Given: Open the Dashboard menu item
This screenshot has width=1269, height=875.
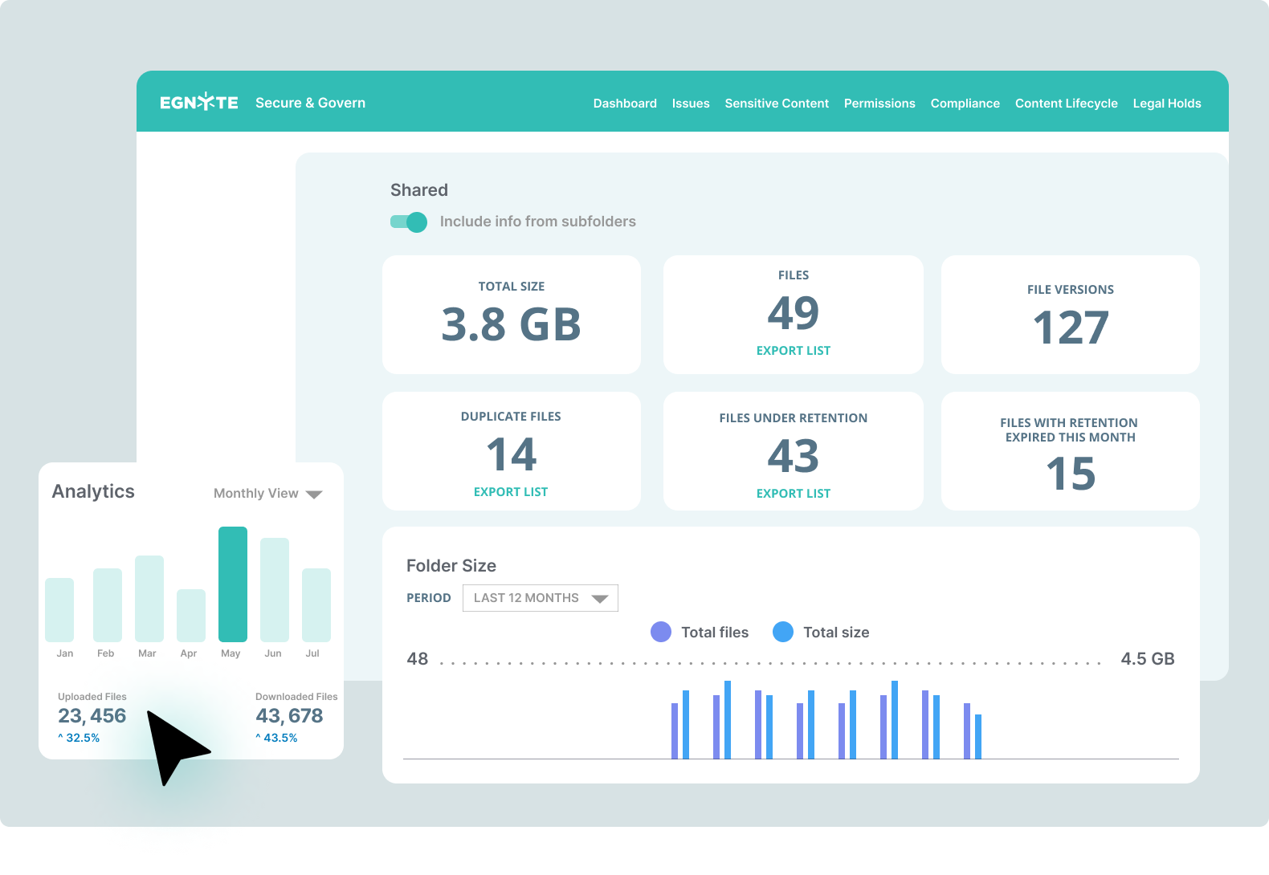Looking at the screenshot, I should [x=624, y=104].
